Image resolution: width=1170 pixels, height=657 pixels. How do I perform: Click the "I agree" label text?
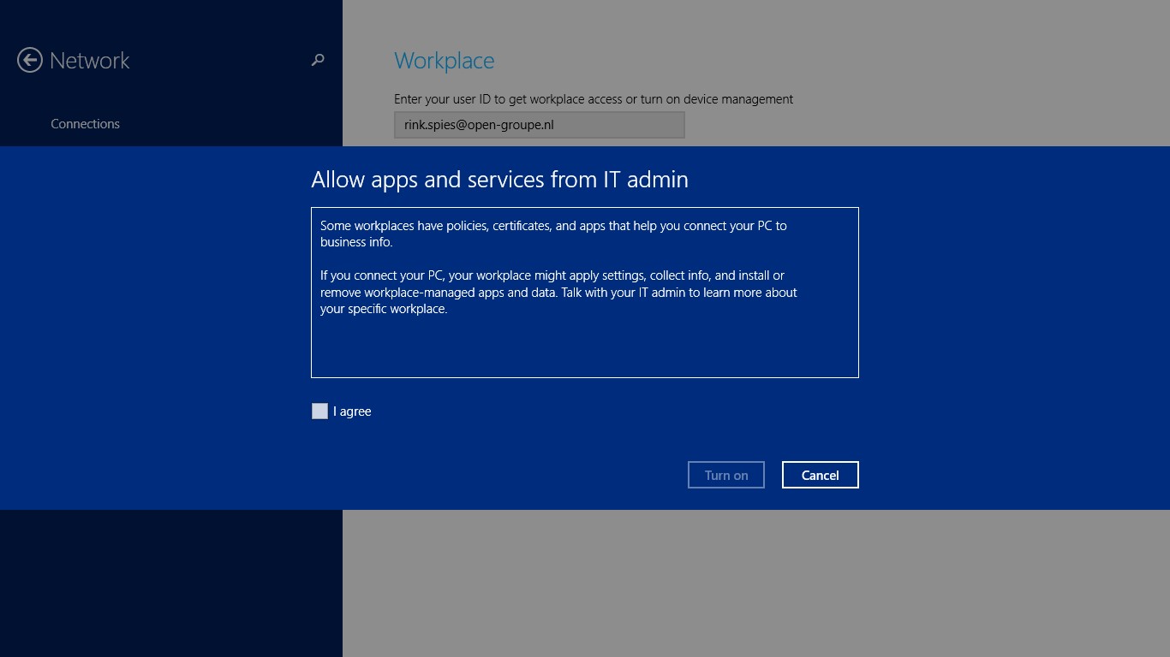coord(352,411)
